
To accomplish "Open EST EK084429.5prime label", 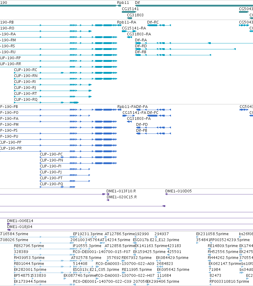I will point(172,257).
